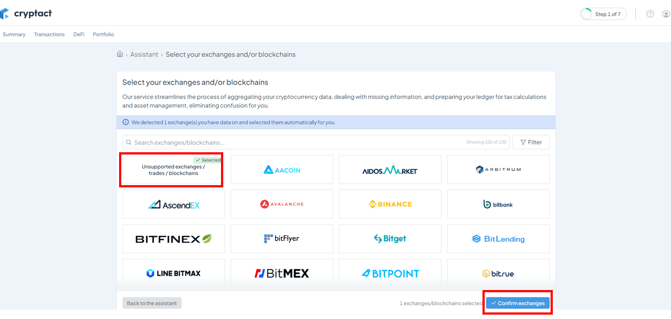The width and height of the screenshot is (671, 319).
Task: Click the home icon in breadcrumb
Action: coord(120,54)
